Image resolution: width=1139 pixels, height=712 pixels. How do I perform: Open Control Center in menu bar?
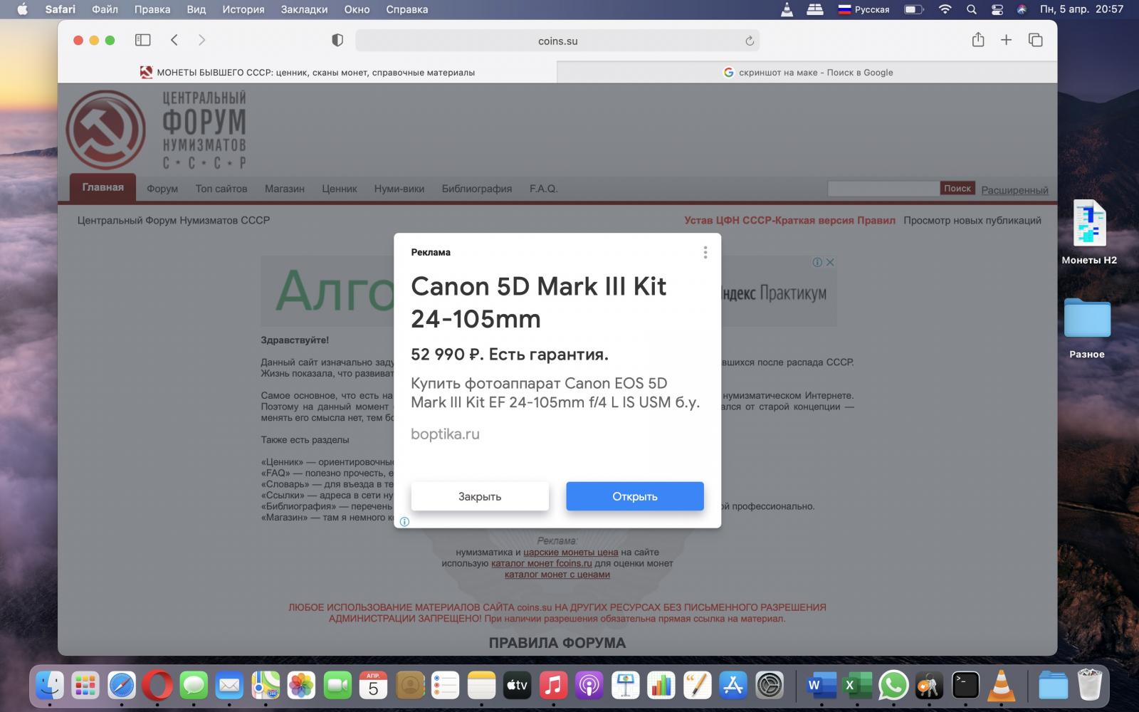997,9
